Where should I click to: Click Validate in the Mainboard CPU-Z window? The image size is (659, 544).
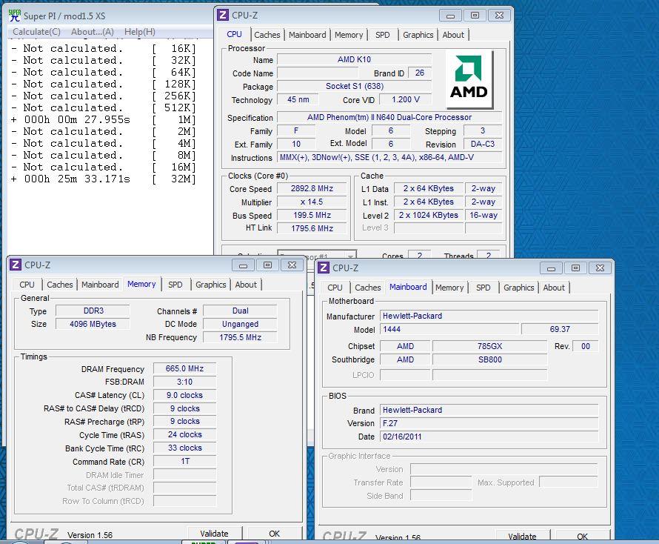coord(523,536)
